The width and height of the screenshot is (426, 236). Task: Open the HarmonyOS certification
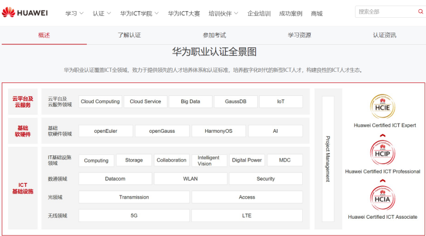219,131
